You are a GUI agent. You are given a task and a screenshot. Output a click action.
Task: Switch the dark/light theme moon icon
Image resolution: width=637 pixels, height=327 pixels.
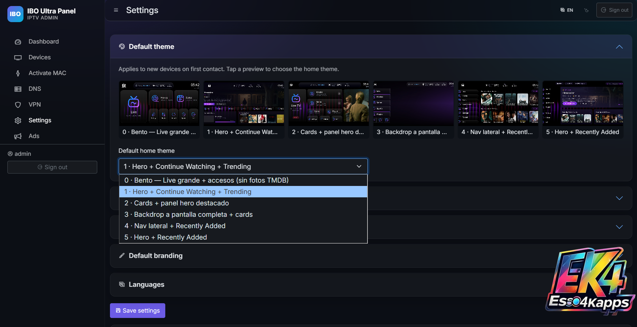click(586, 10)
